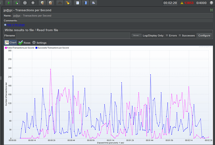Click Start No Pauses toolbar icon
This screenshot has width=215, height=145.
click(x=17, y=3)
